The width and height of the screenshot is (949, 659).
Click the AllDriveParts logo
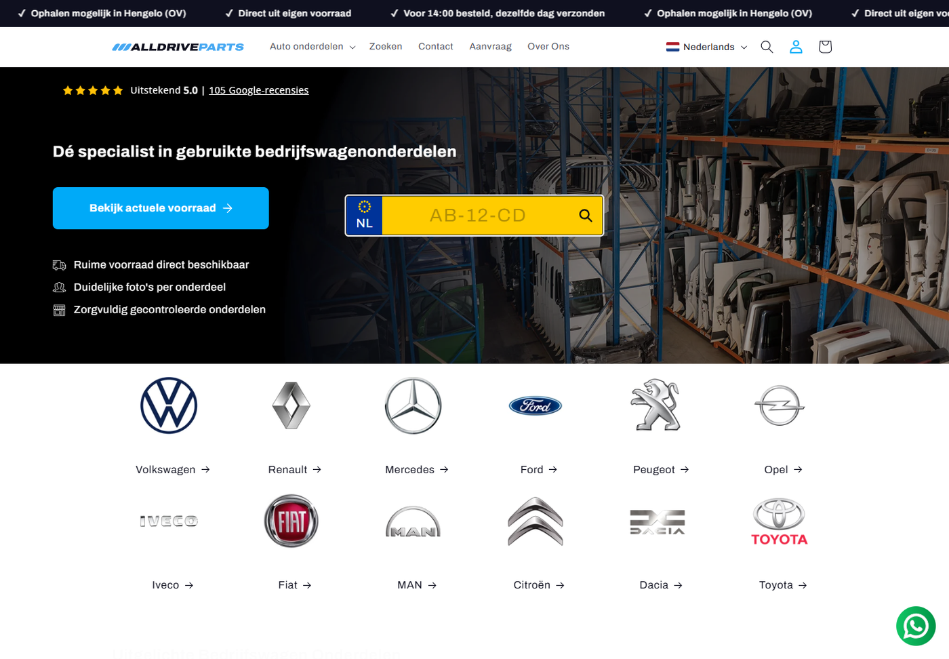tap(178, 47)
